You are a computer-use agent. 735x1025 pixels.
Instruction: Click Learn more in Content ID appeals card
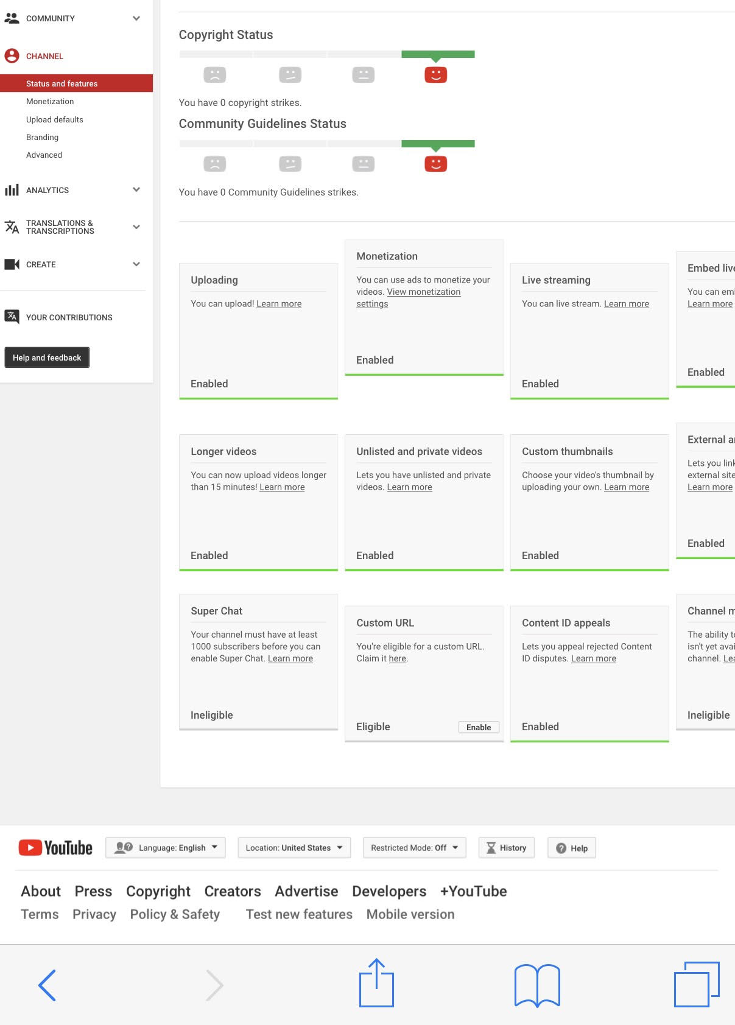click(x=594, y=658)
